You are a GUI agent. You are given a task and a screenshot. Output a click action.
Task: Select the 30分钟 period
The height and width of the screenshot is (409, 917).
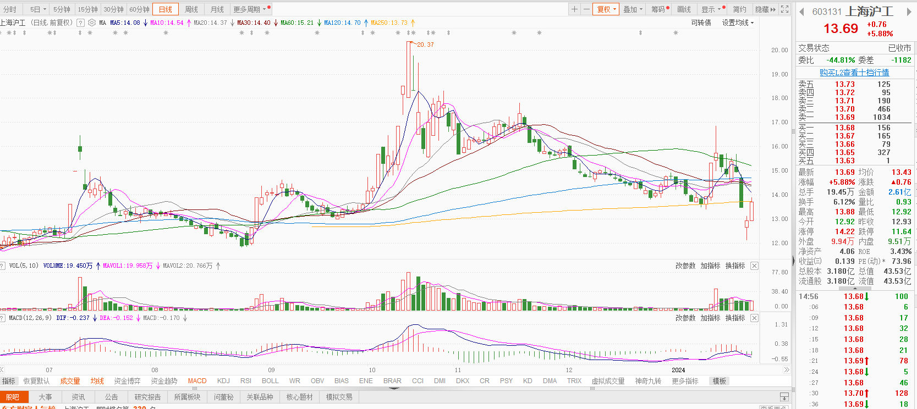pos(114,9)
